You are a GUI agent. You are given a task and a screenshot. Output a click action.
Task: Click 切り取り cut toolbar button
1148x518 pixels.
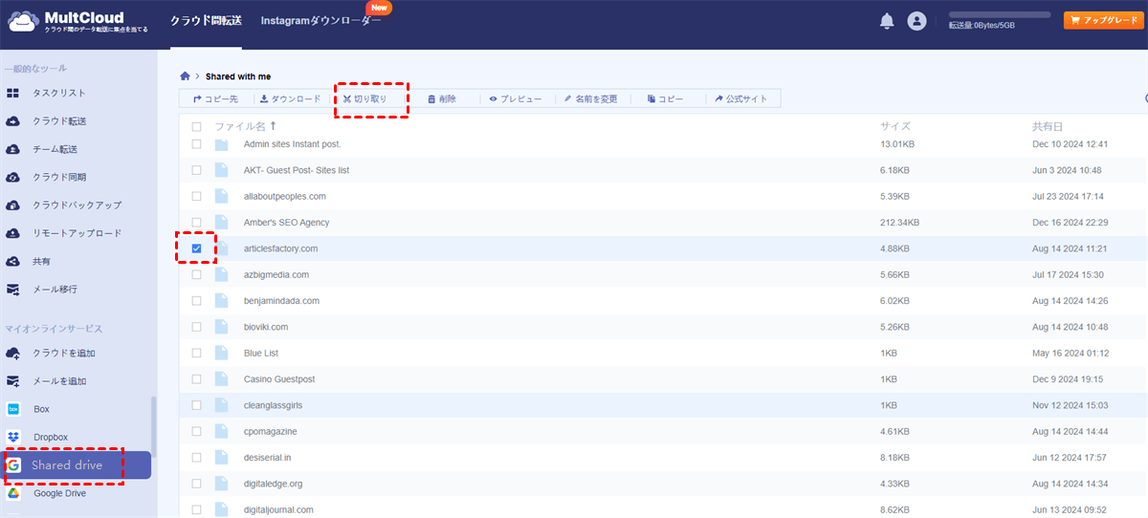click(x=364, y=98)
